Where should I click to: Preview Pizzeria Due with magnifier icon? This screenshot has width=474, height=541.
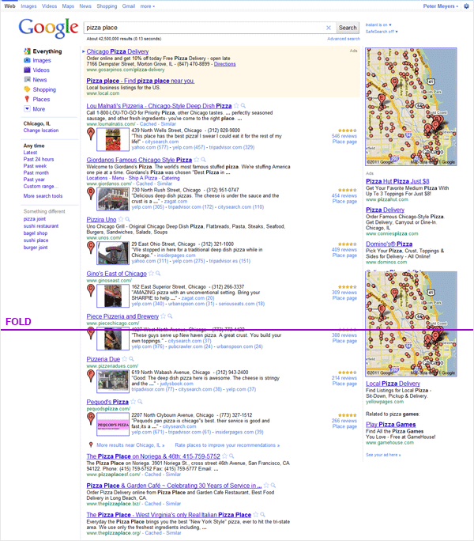pyautogui.click(x=131, y=359)
